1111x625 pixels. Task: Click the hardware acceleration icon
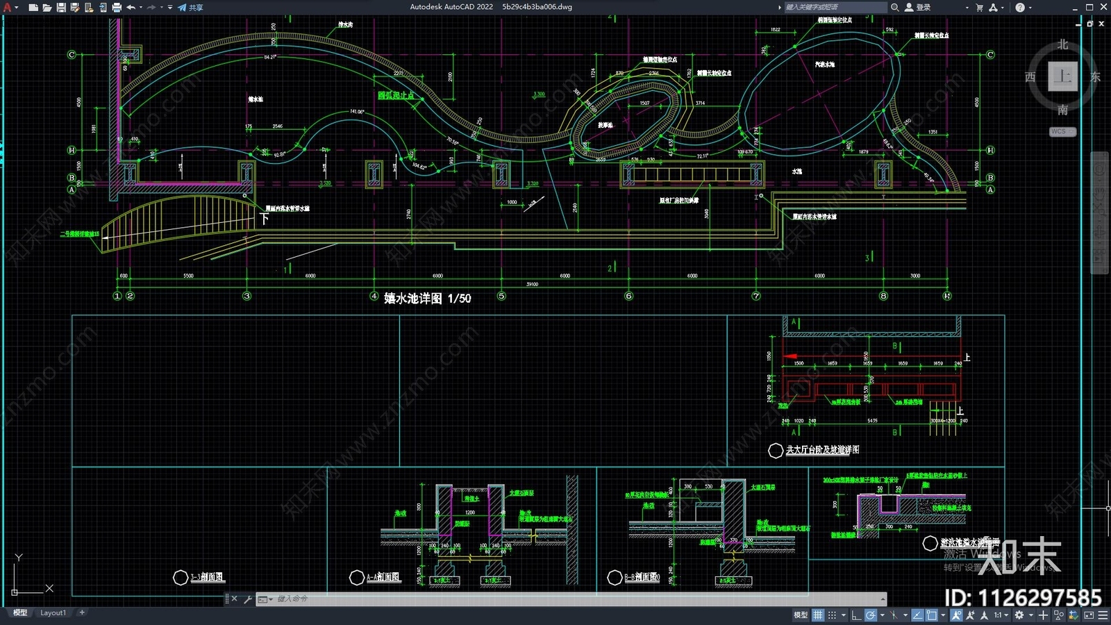pyautogui.click(x=1074, y=615)
